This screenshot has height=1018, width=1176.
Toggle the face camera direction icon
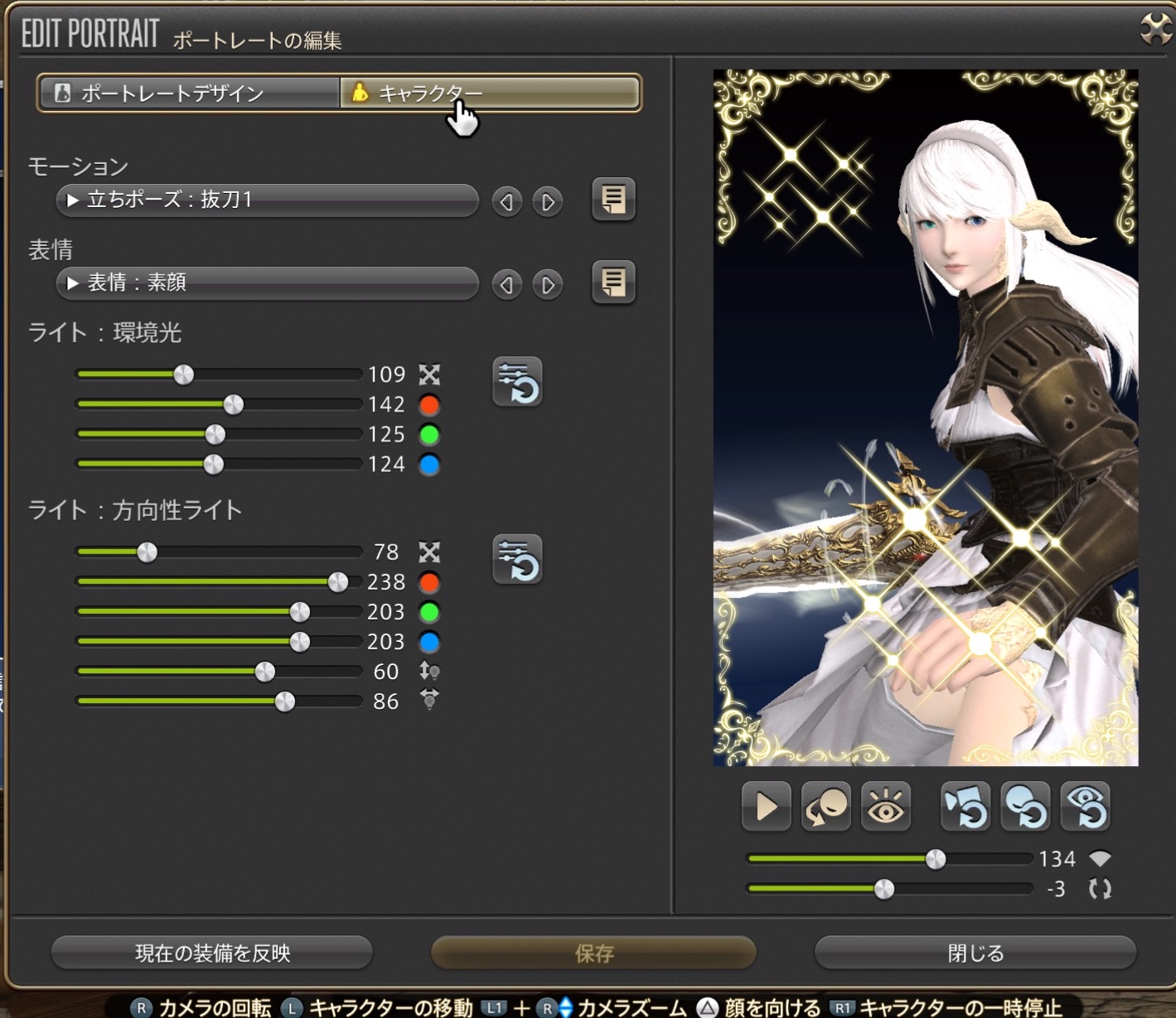click(825, 806)
